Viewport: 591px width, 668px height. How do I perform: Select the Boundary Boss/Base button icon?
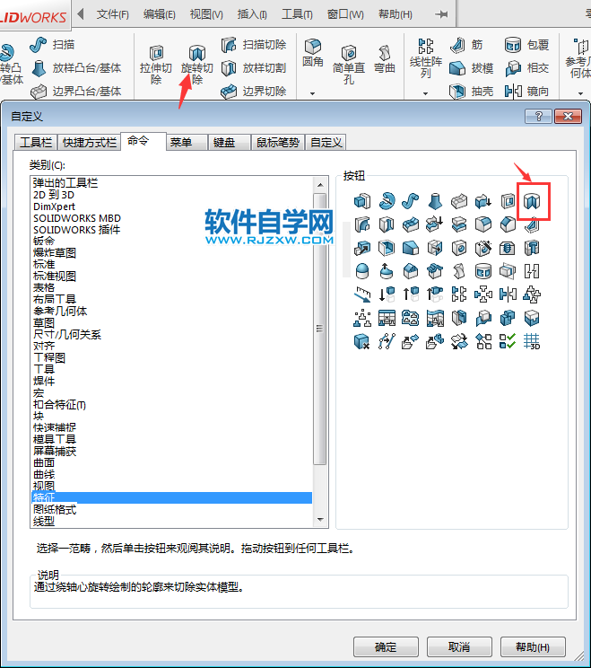click(x=459, y=200)
